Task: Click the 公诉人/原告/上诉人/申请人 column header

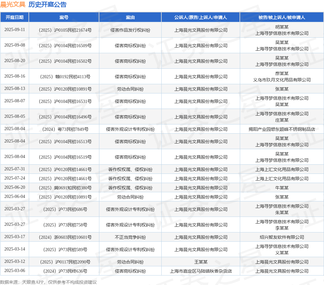Action: pos(200,17)
